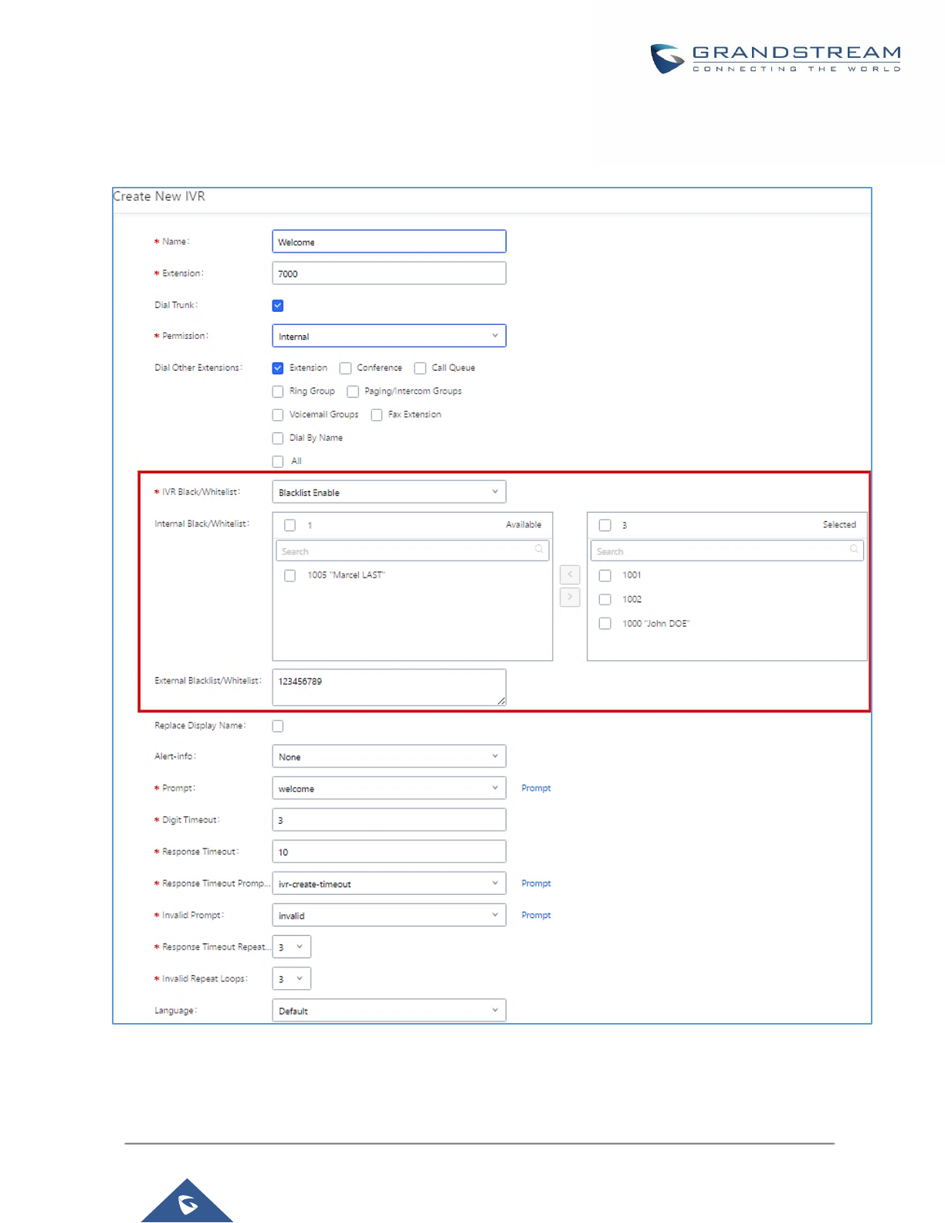The image size is (945, 1223).
Task: Tick the Voicemail Groups checkbox
Action: [x=278, y=415]
